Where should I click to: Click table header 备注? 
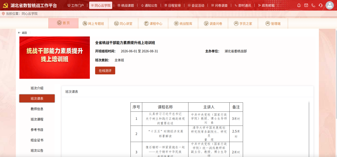[x=236, y=107]
